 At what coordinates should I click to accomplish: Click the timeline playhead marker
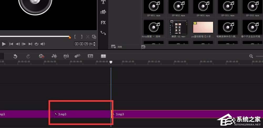[111, 62]
